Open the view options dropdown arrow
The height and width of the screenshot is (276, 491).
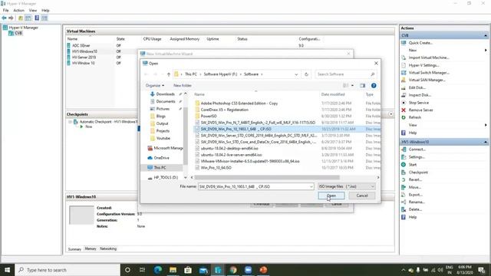[353, 85]
